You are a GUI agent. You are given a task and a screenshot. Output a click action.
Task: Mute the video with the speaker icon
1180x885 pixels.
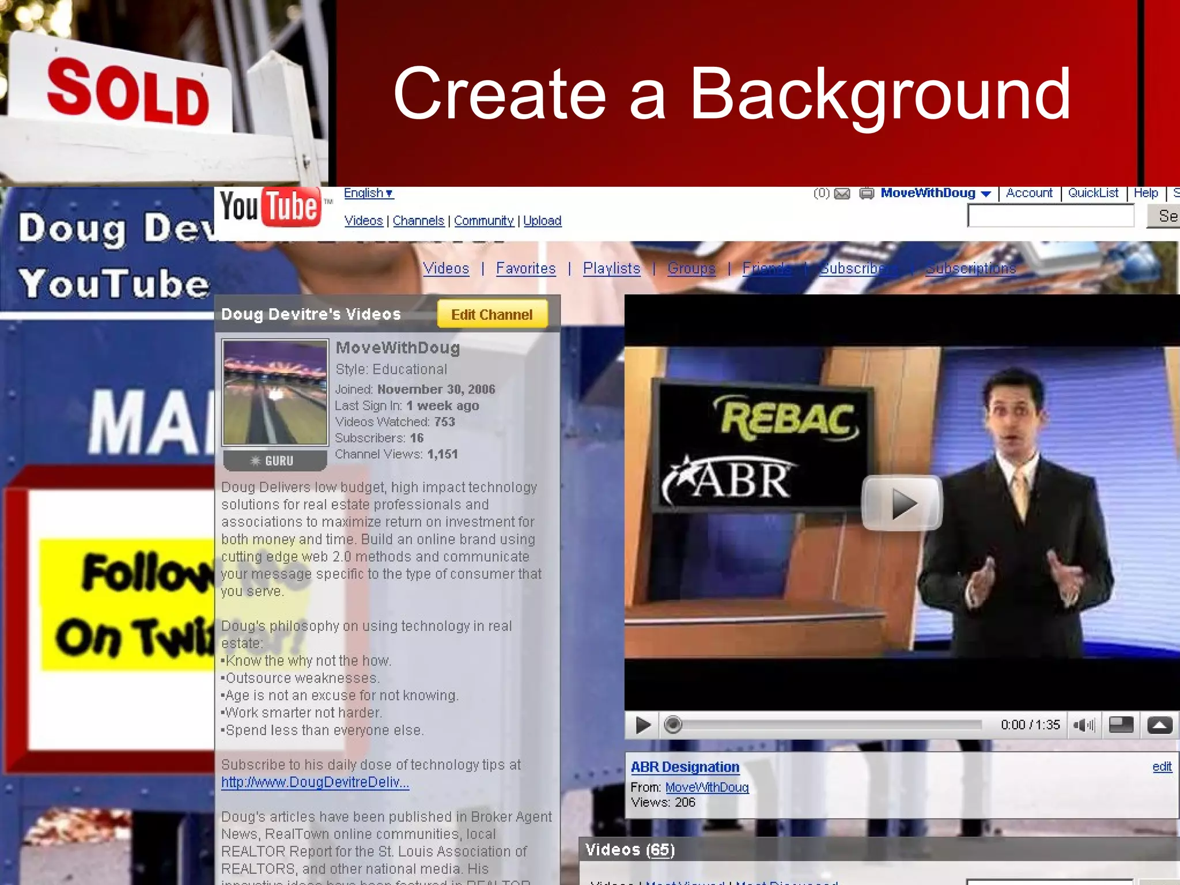point(1084,725)
